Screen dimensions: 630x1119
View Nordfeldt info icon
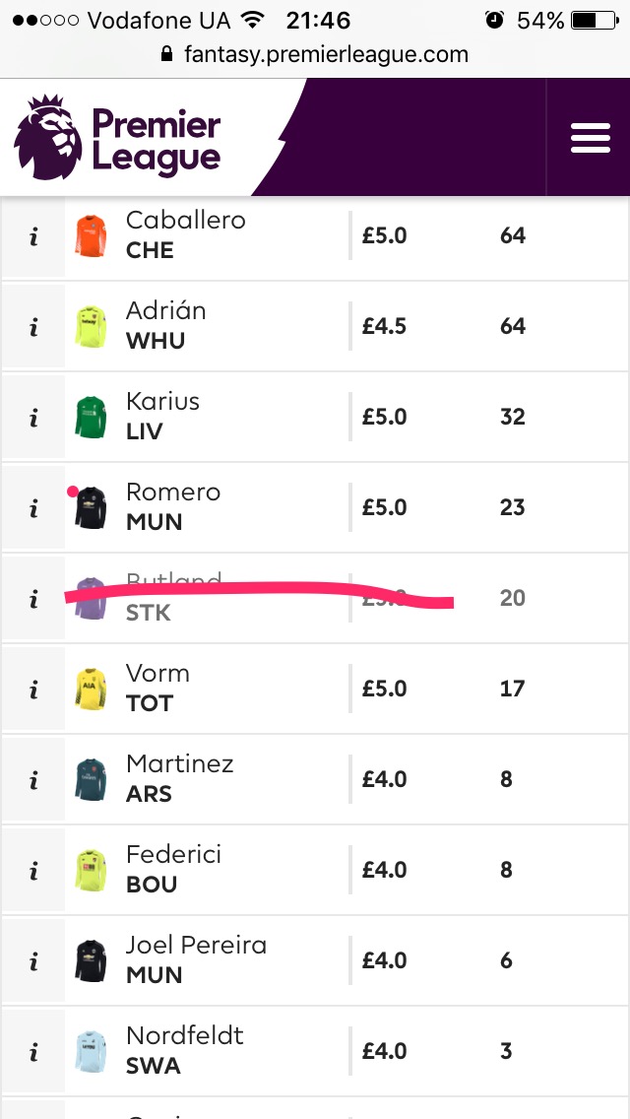[33, 1052]
